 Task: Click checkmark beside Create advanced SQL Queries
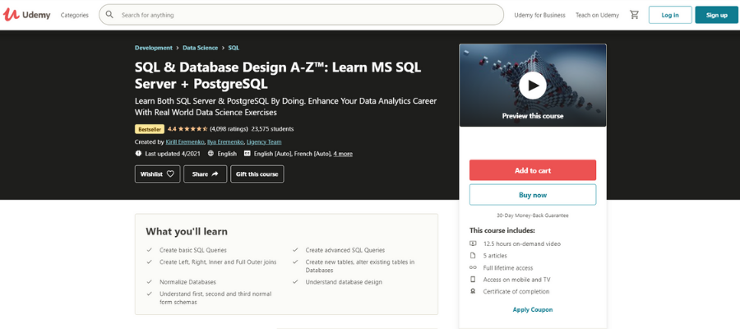[x=295, y=250]
